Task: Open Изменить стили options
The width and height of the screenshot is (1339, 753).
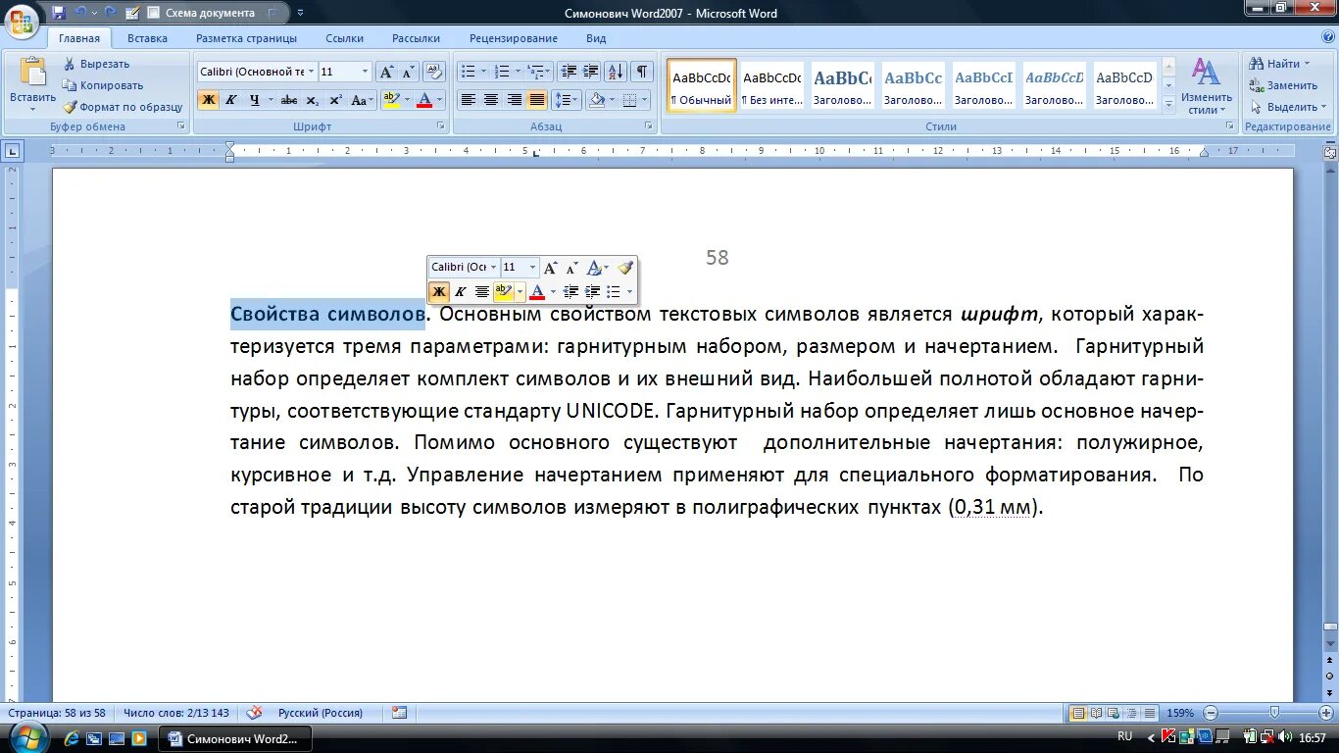Action: click(1205, 93)
